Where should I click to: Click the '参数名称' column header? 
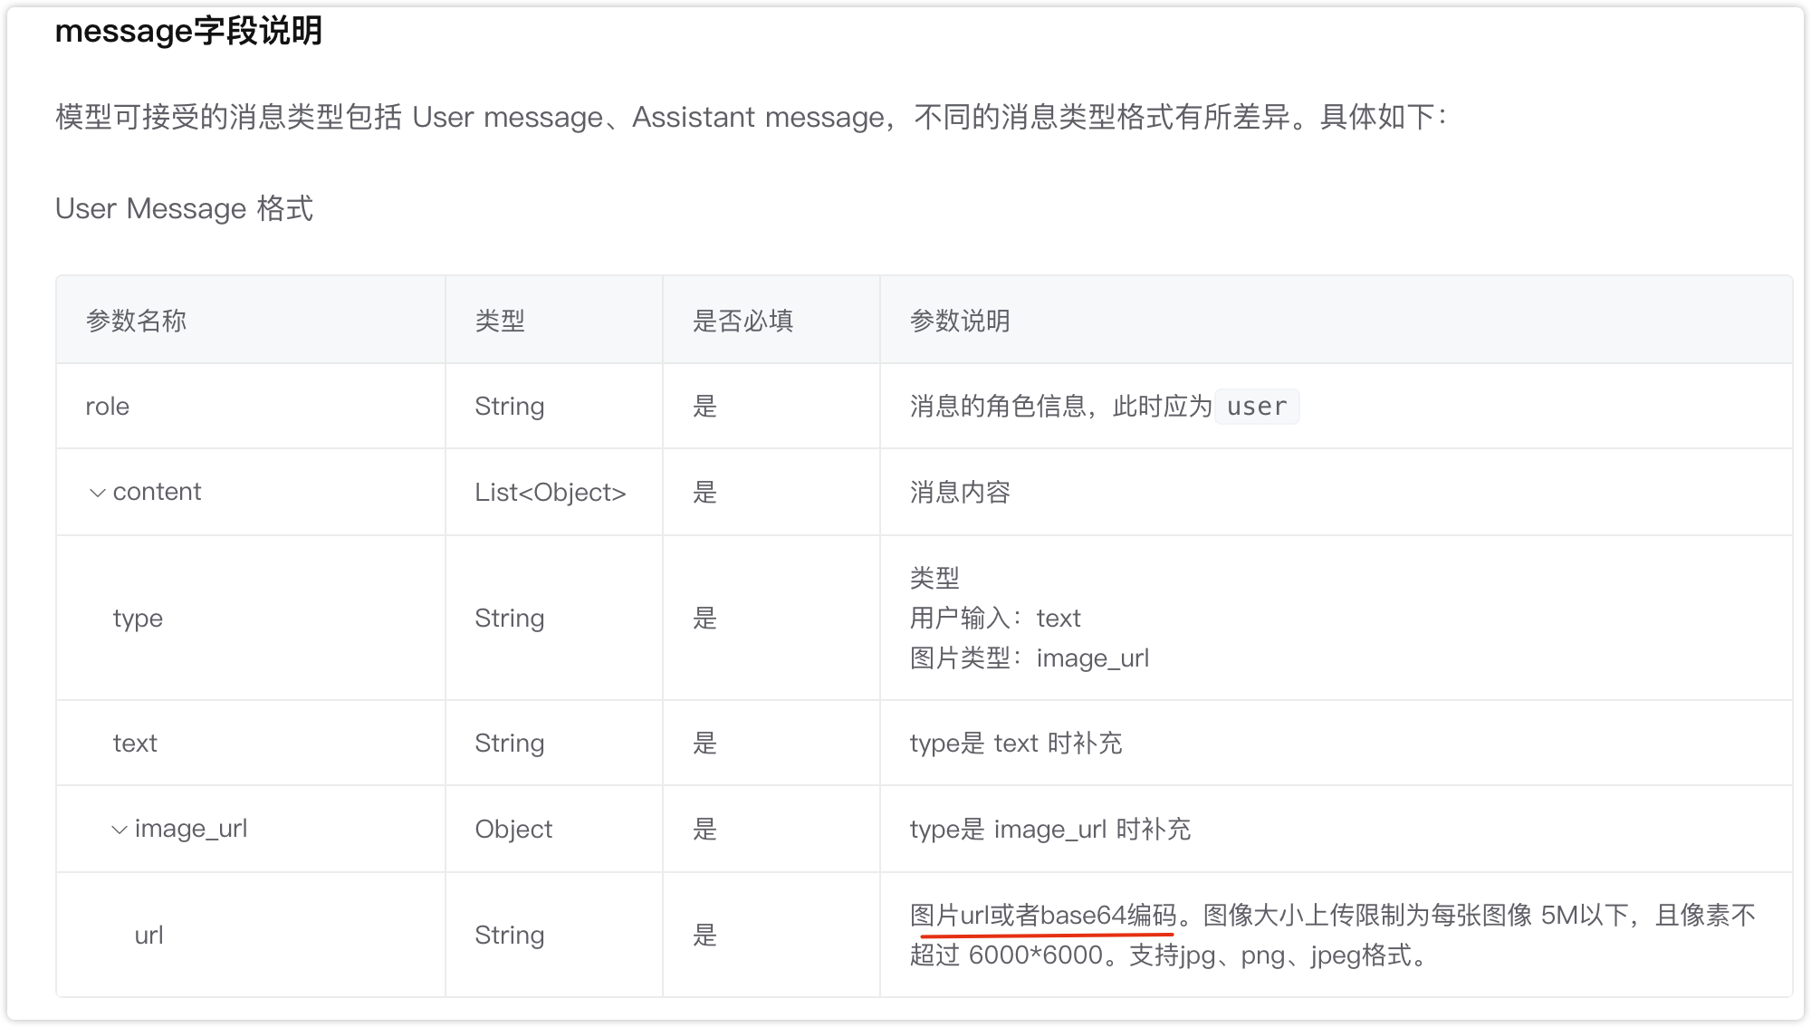coord(136,321)
